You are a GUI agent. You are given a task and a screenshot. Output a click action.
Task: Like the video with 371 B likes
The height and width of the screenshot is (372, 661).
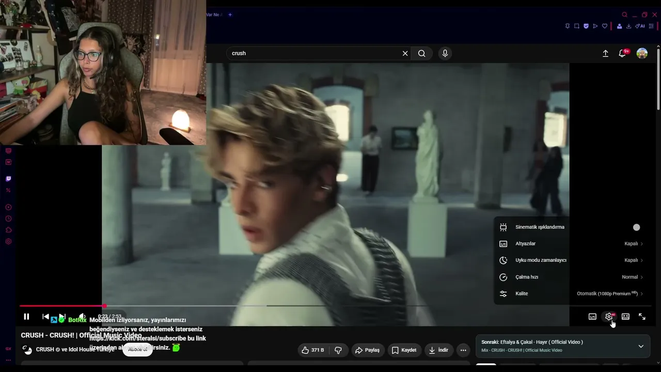313,350
